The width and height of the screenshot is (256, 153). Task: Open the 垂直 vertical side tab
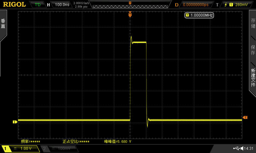(3, 24)
